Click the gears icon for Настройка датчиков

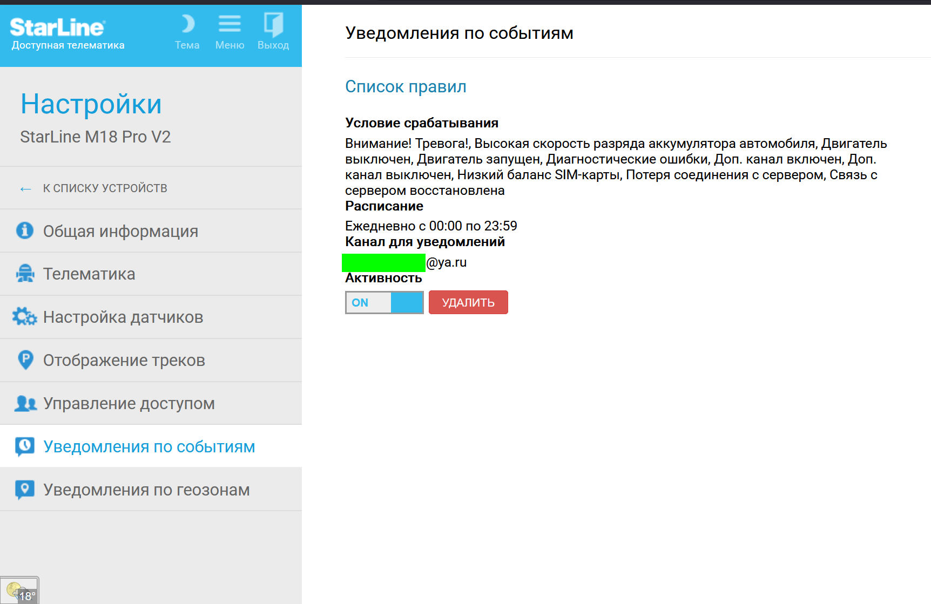[x=25, y=317]
